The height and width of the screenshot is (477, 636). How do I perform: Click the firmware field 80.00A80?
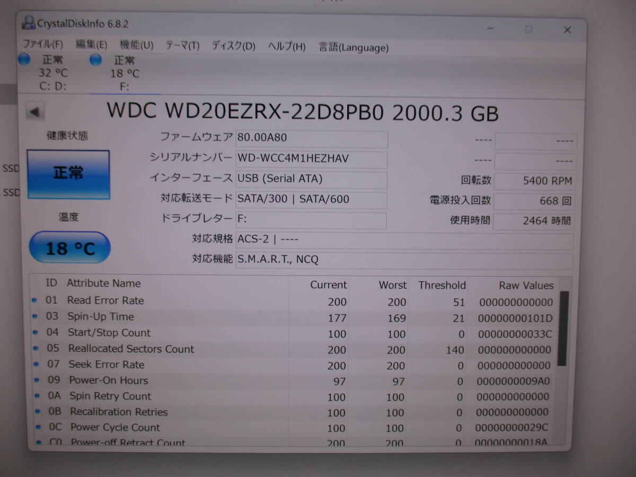tap(311, 139)
